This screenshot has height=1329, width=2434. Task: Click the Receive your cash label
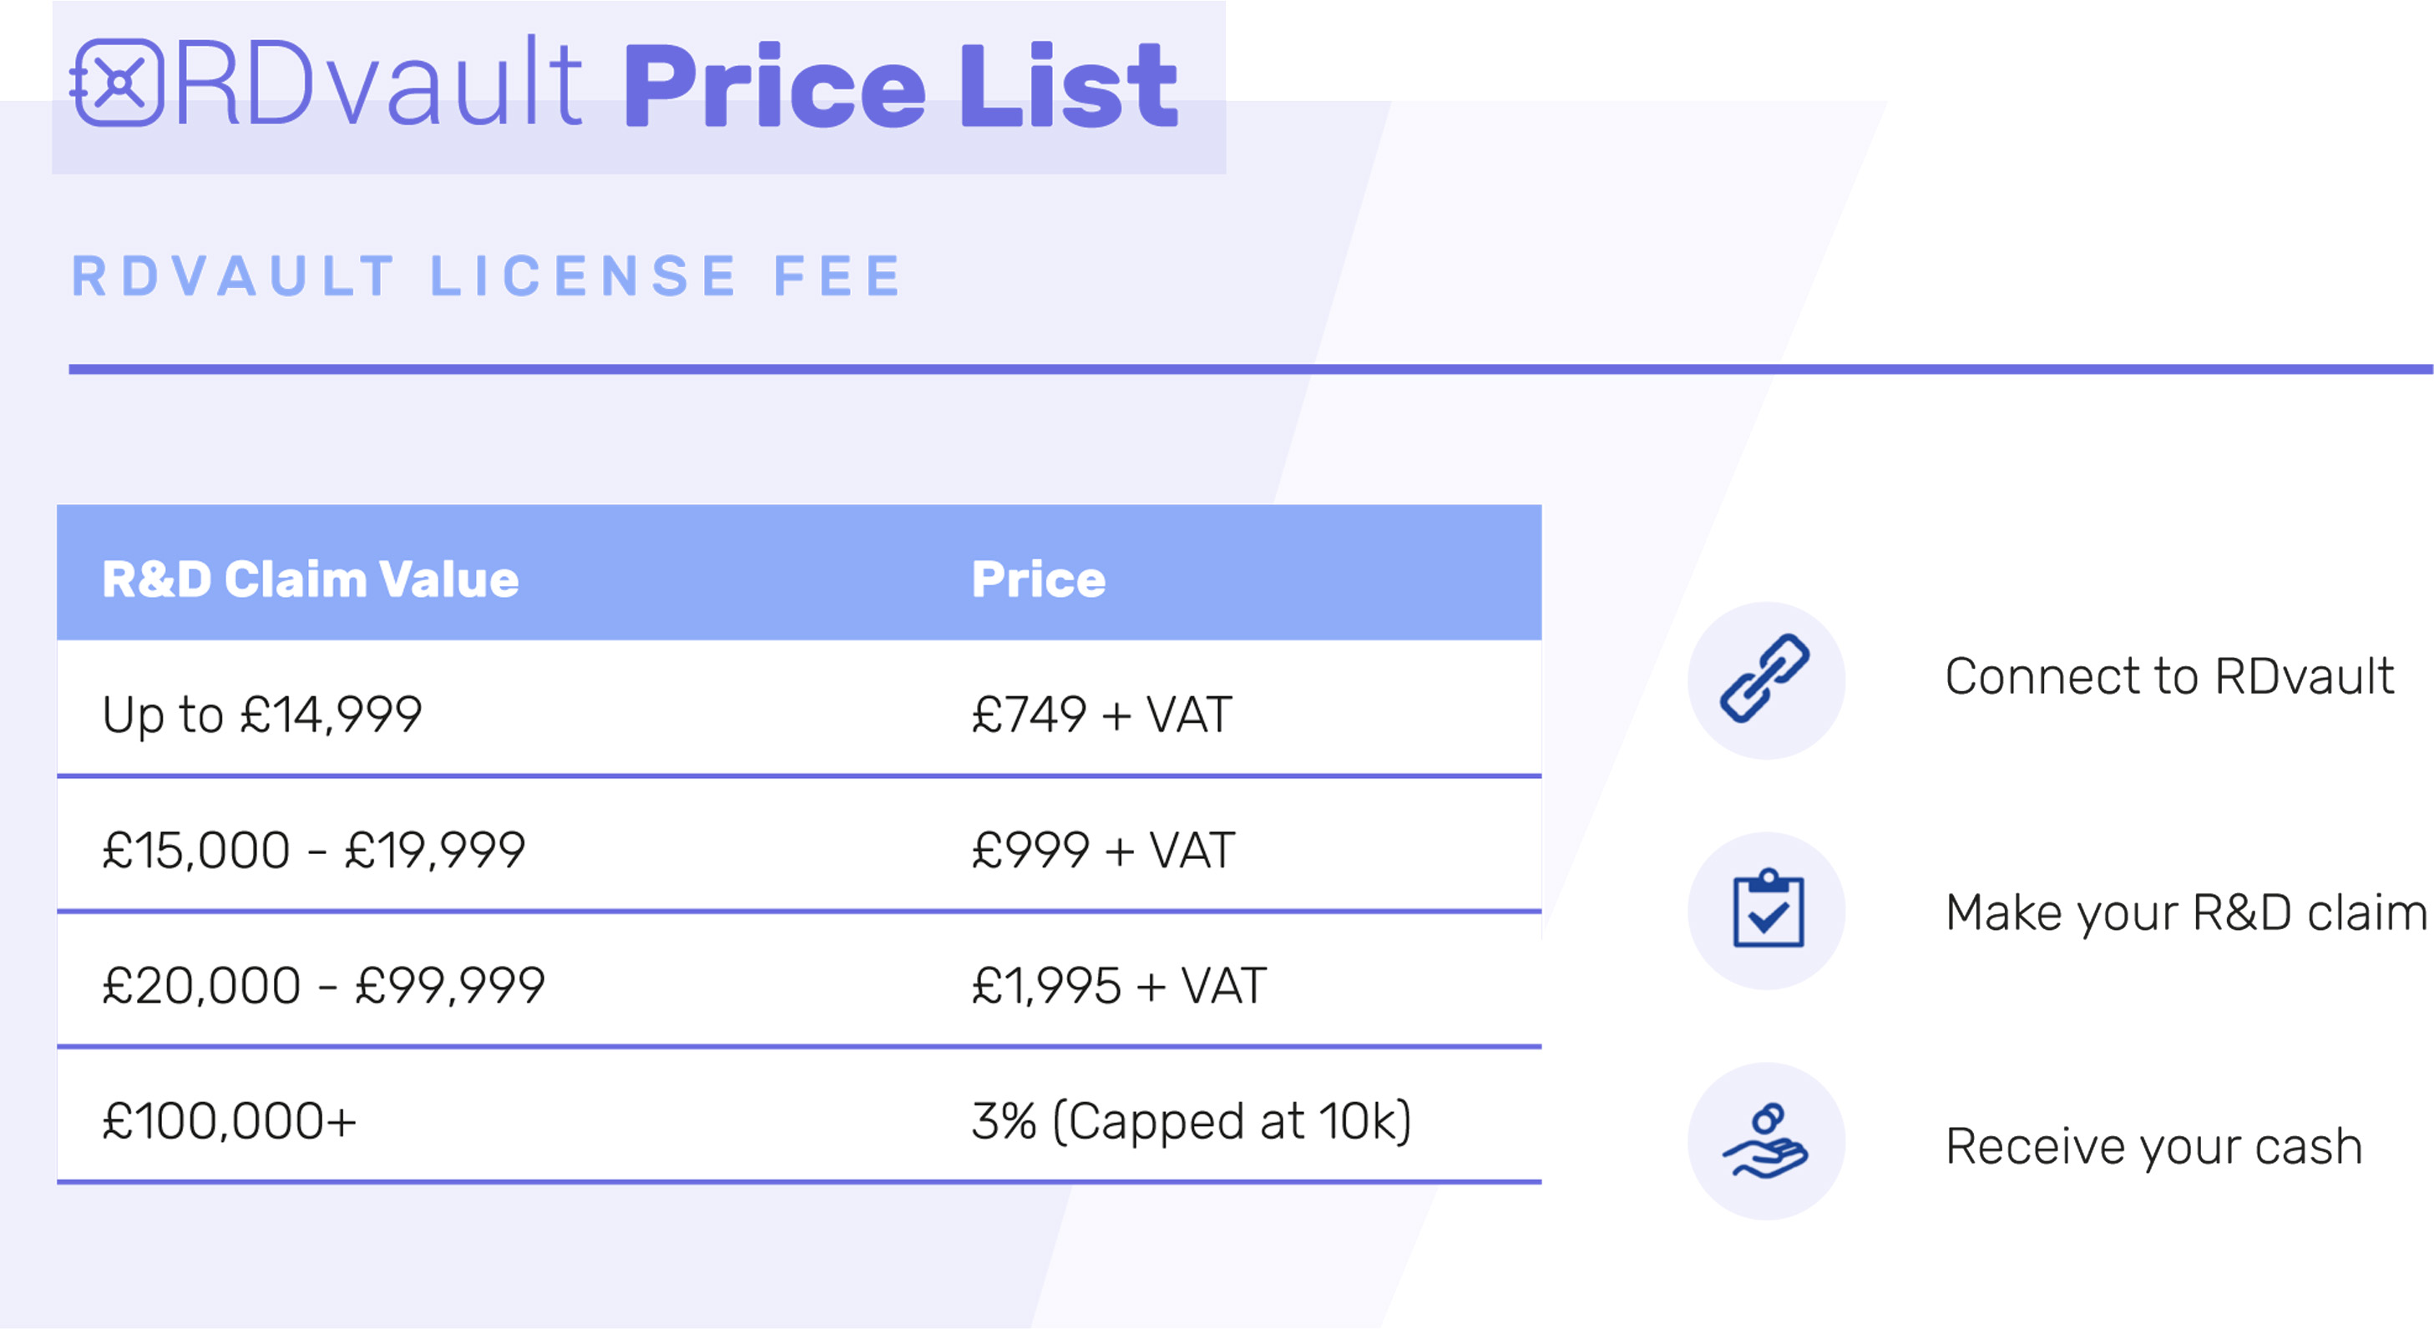coord(2154,1147)
